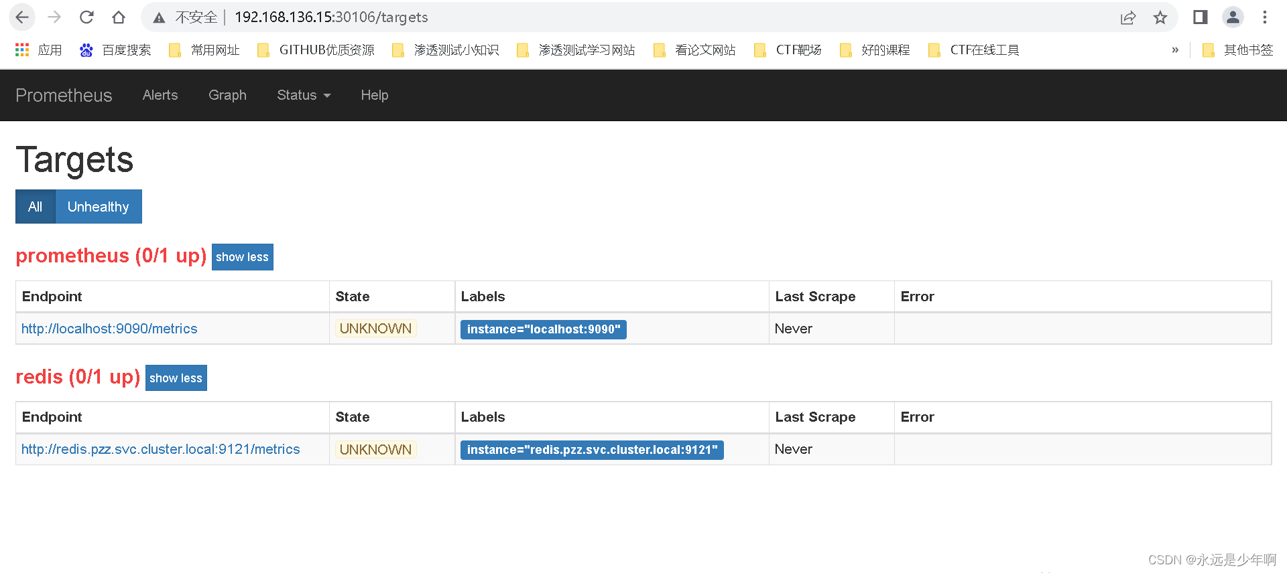This screenshot has height=573, width=1287.
Task: Open the 看论文网站 bookmark folder
Action: (x=694, y=50)
